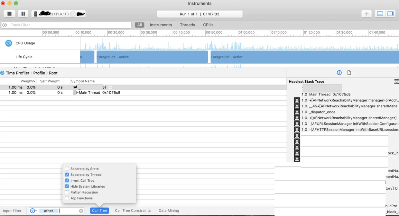399x216 pixels.
Task: Select Main Thread 0x1075c8 in stack trace
Action: click(330, 94)
